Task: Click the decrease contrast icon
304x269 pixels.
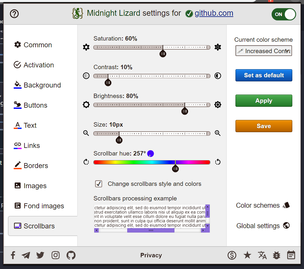Action: (86, 76)
